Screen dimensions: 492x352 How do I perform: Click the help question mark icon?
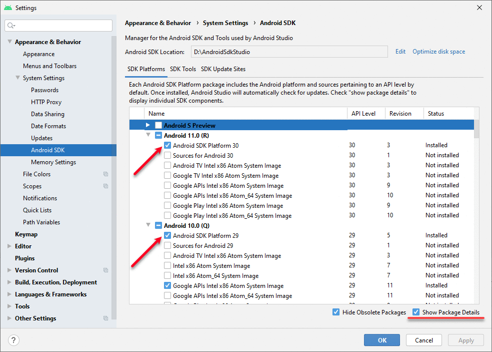click(13, 340)
